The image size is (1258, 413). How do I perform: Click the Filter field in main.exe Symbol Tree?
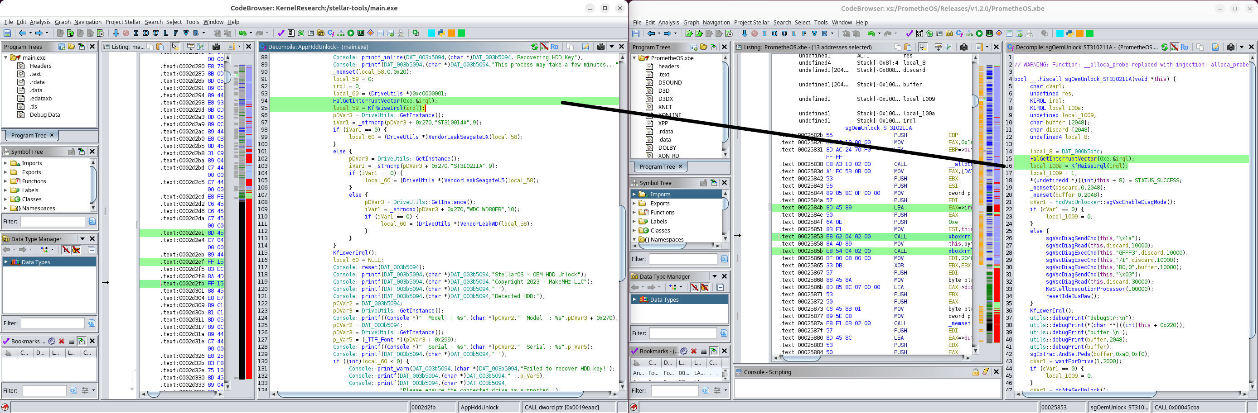coord(53,221)
